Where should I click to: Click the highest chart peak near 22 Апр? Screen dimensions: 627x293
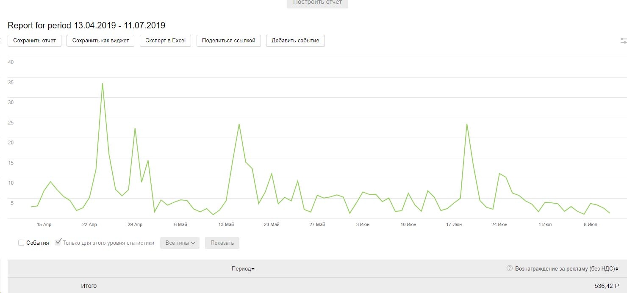tap(103, 84)
